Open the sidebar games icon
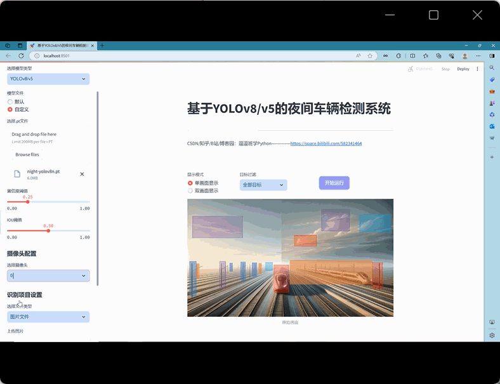 coord(492,103)
